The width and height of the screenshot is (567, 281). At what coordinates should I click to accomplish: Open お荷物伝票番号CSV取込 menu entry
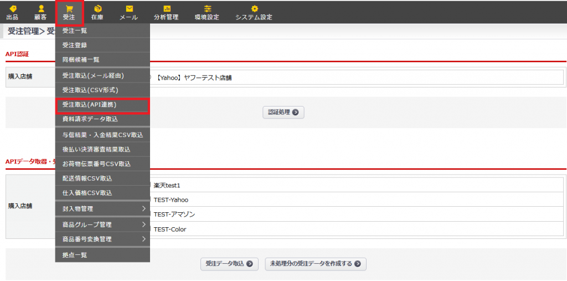[x=102, y=164]
